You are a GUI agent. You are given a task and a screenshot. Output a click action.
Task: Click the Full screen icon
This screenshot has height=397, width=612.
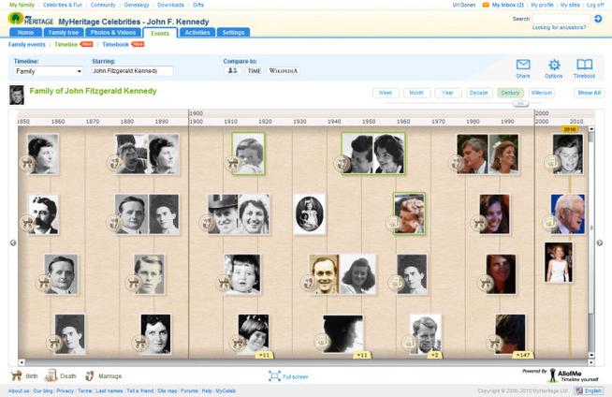point(274,375)
